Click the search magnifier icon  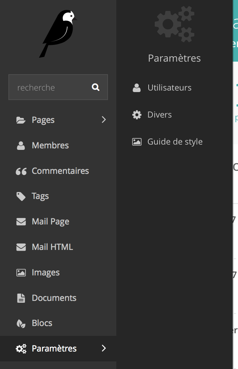pos(95,87)
